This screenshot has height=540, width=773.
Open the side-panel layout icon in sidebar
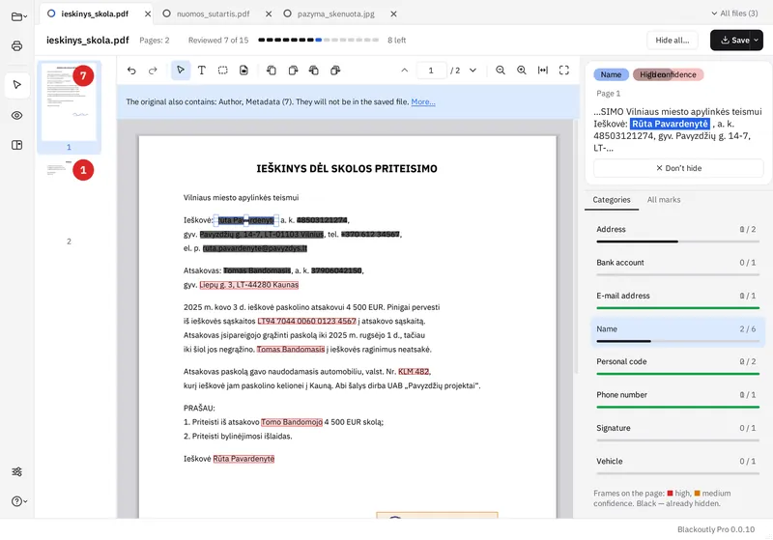tap(16, 145)
